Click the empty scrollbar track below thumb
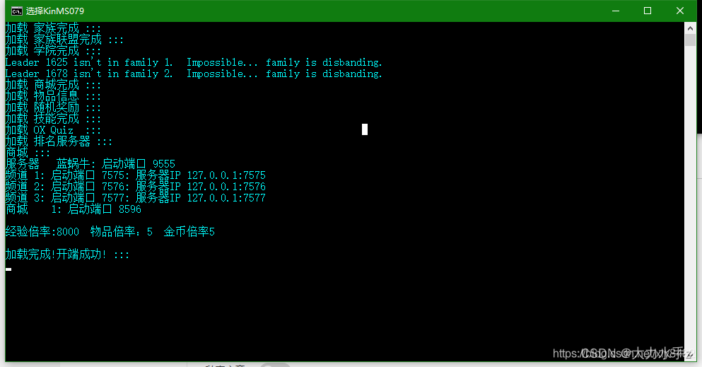702x367 pixels. [691, 197]
